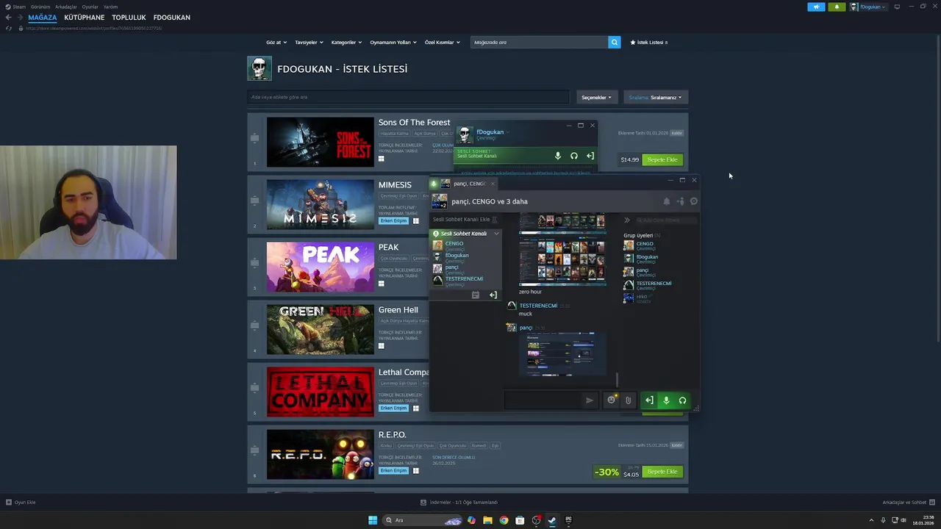
Task: Open the emoji picker in chat
Action: click(611, 400)
